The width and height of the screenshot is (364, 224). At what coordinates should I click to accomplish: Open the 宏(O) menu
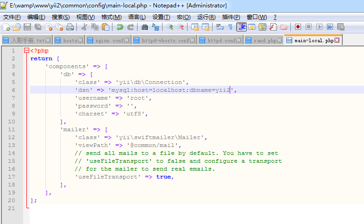(184, 17)
